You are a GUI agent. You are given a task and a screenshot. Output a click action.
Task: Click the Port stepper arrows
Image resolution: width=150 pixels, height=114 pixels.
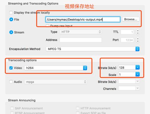(138, 40)
